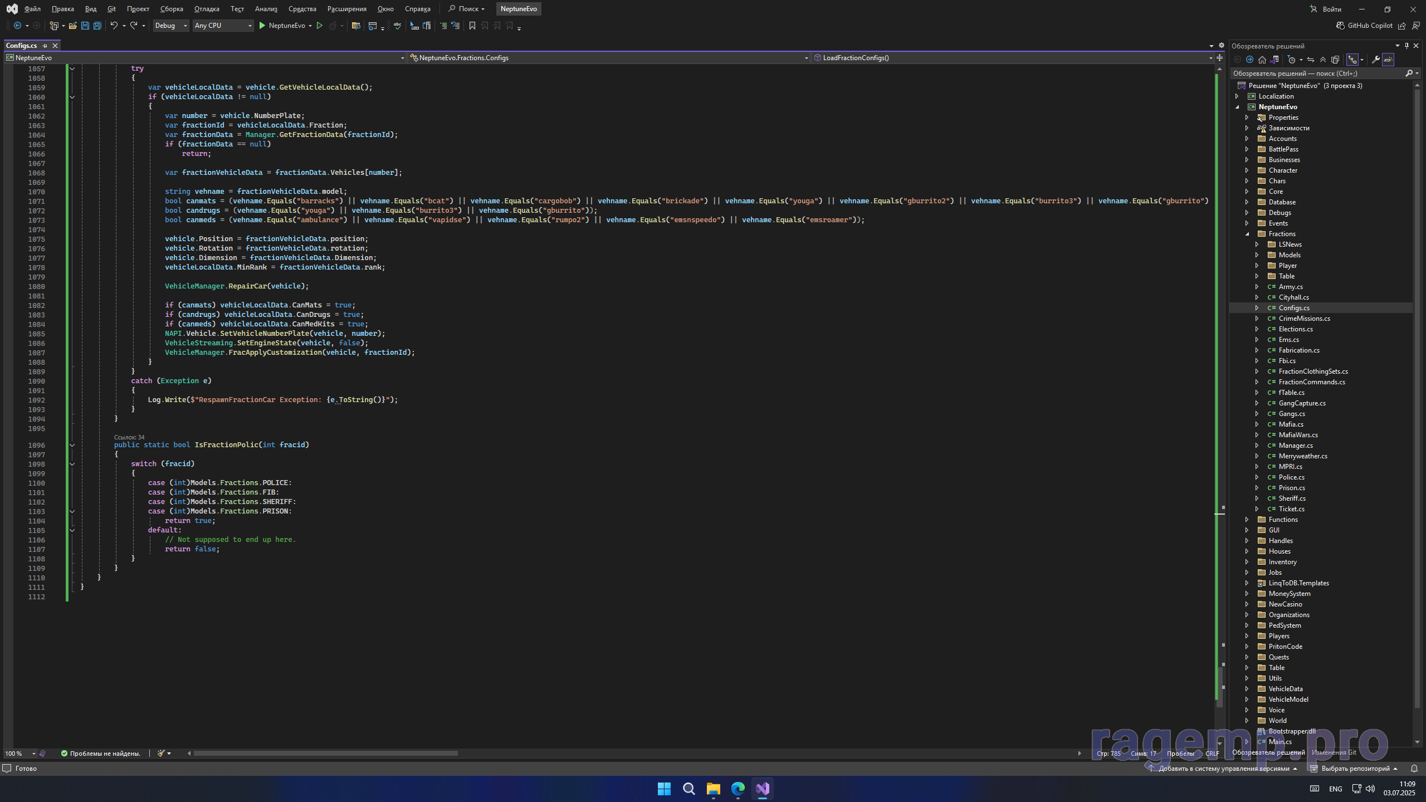The width and height of the screenshot is (1426, 802).
Task: Click Collapse All icon in Solution Explorer
Action: point(1323,60)
